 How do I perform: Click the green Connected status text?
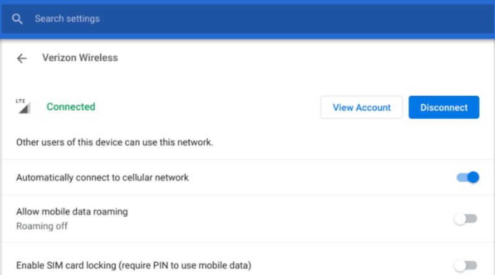point(71,107)
